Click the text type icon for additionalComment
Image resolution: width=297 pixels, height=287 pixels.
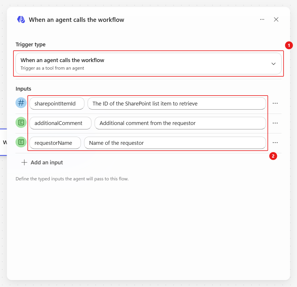[21, 122]
